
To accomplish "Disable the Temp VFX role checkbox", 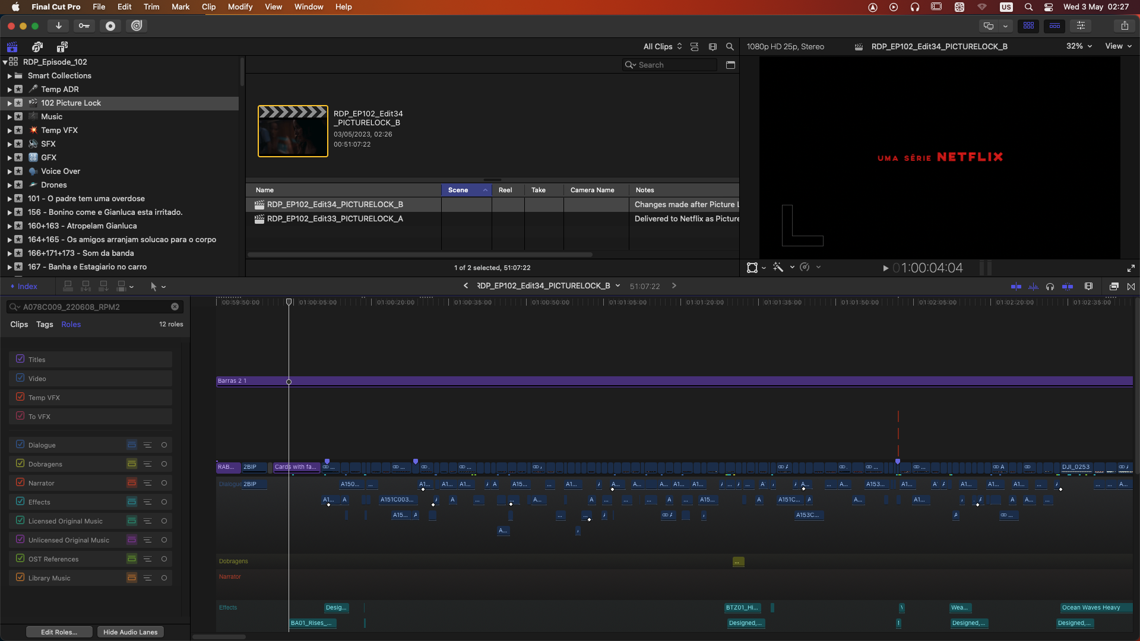I will pos(20,397).
